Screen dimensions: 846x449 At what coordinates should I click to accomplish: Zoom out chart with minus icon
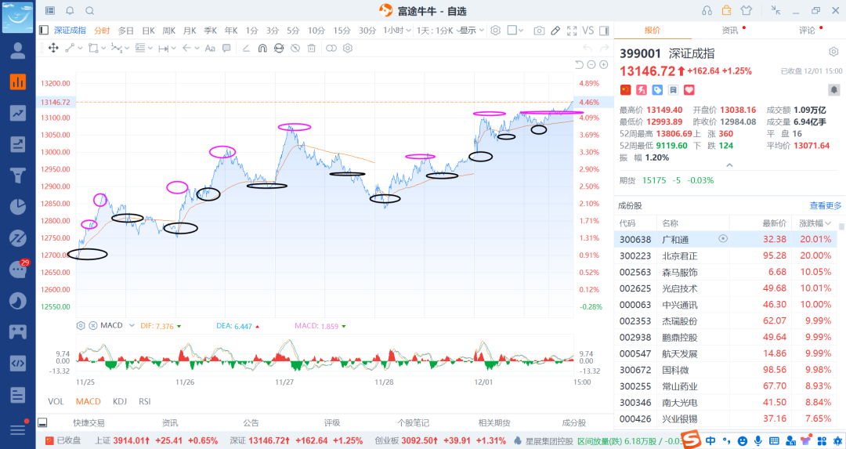click(x=591, y=65)
